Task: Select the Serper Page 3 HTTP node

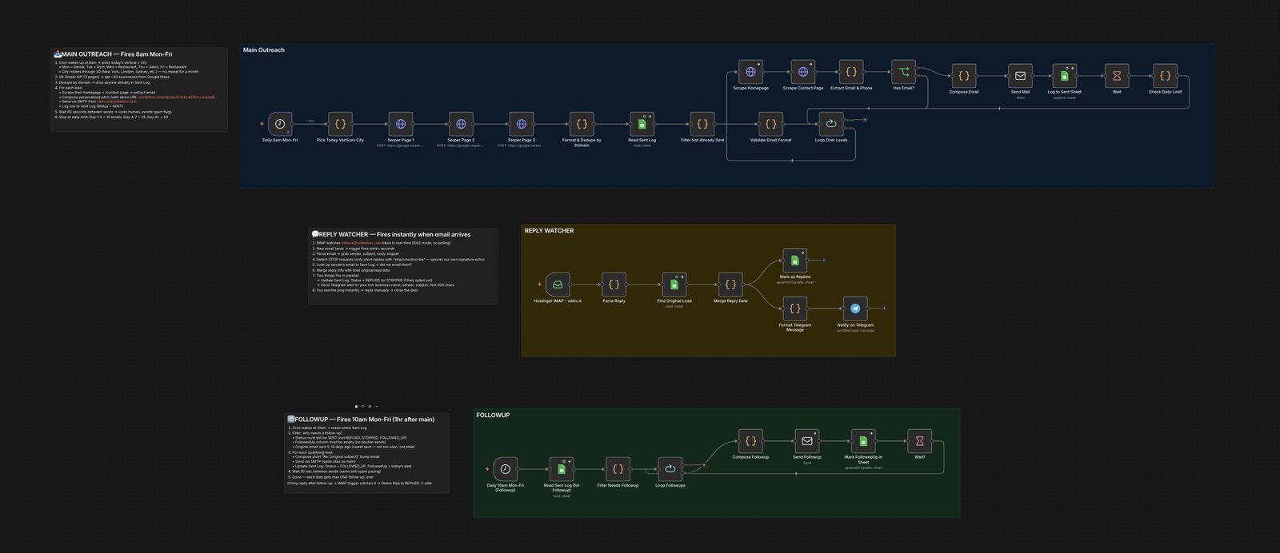Action: coord(522,124)
